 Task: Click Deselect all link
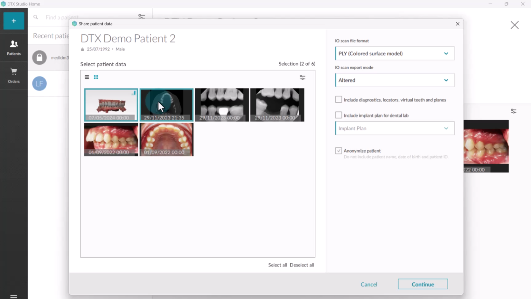(x=302, y=265)
